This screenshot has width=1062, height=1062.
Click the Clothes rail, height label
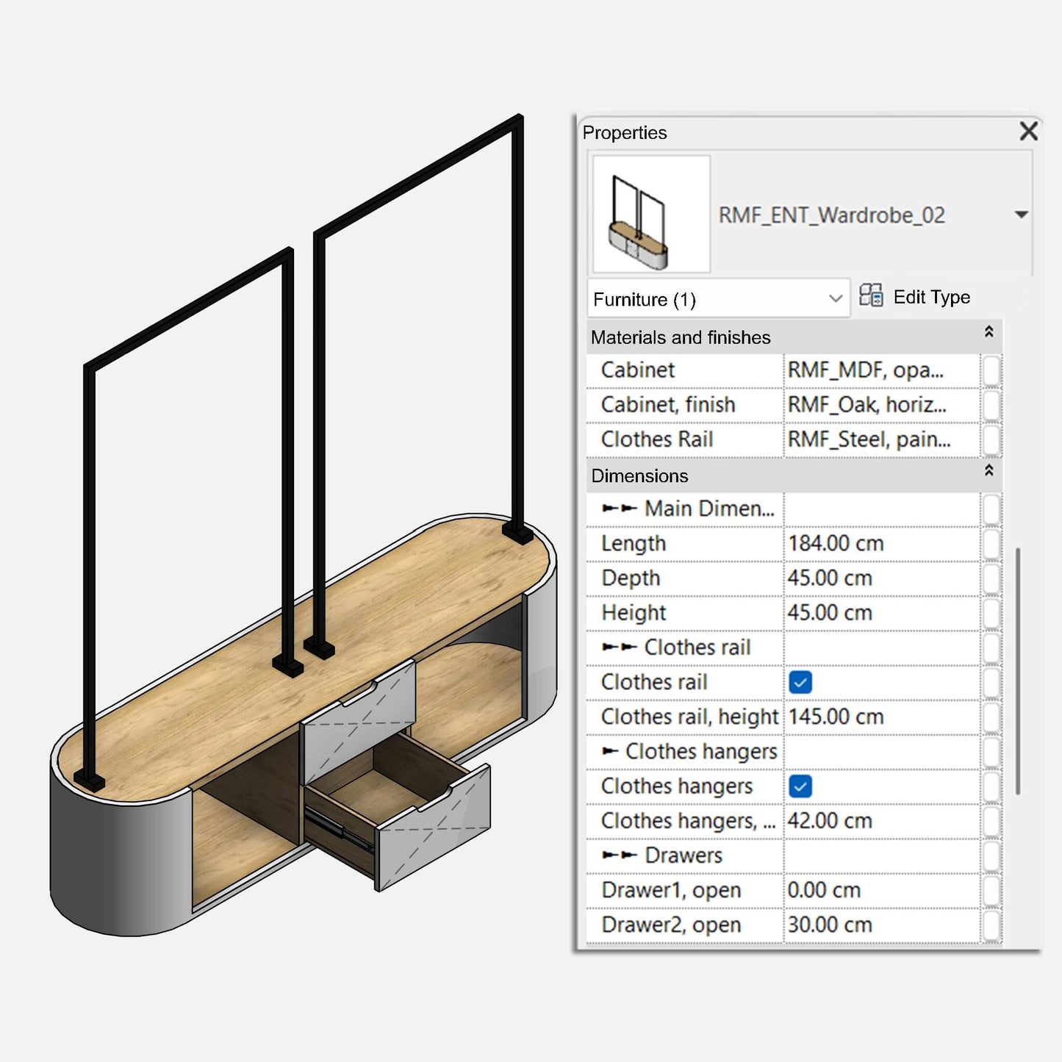689,717
